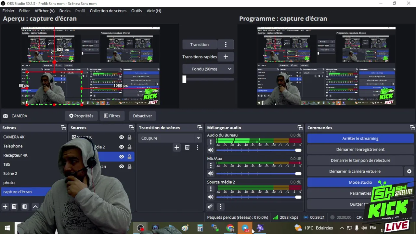Open Collection de scènes menu
This screenshot has height=234, width=416.
[108, 11]
